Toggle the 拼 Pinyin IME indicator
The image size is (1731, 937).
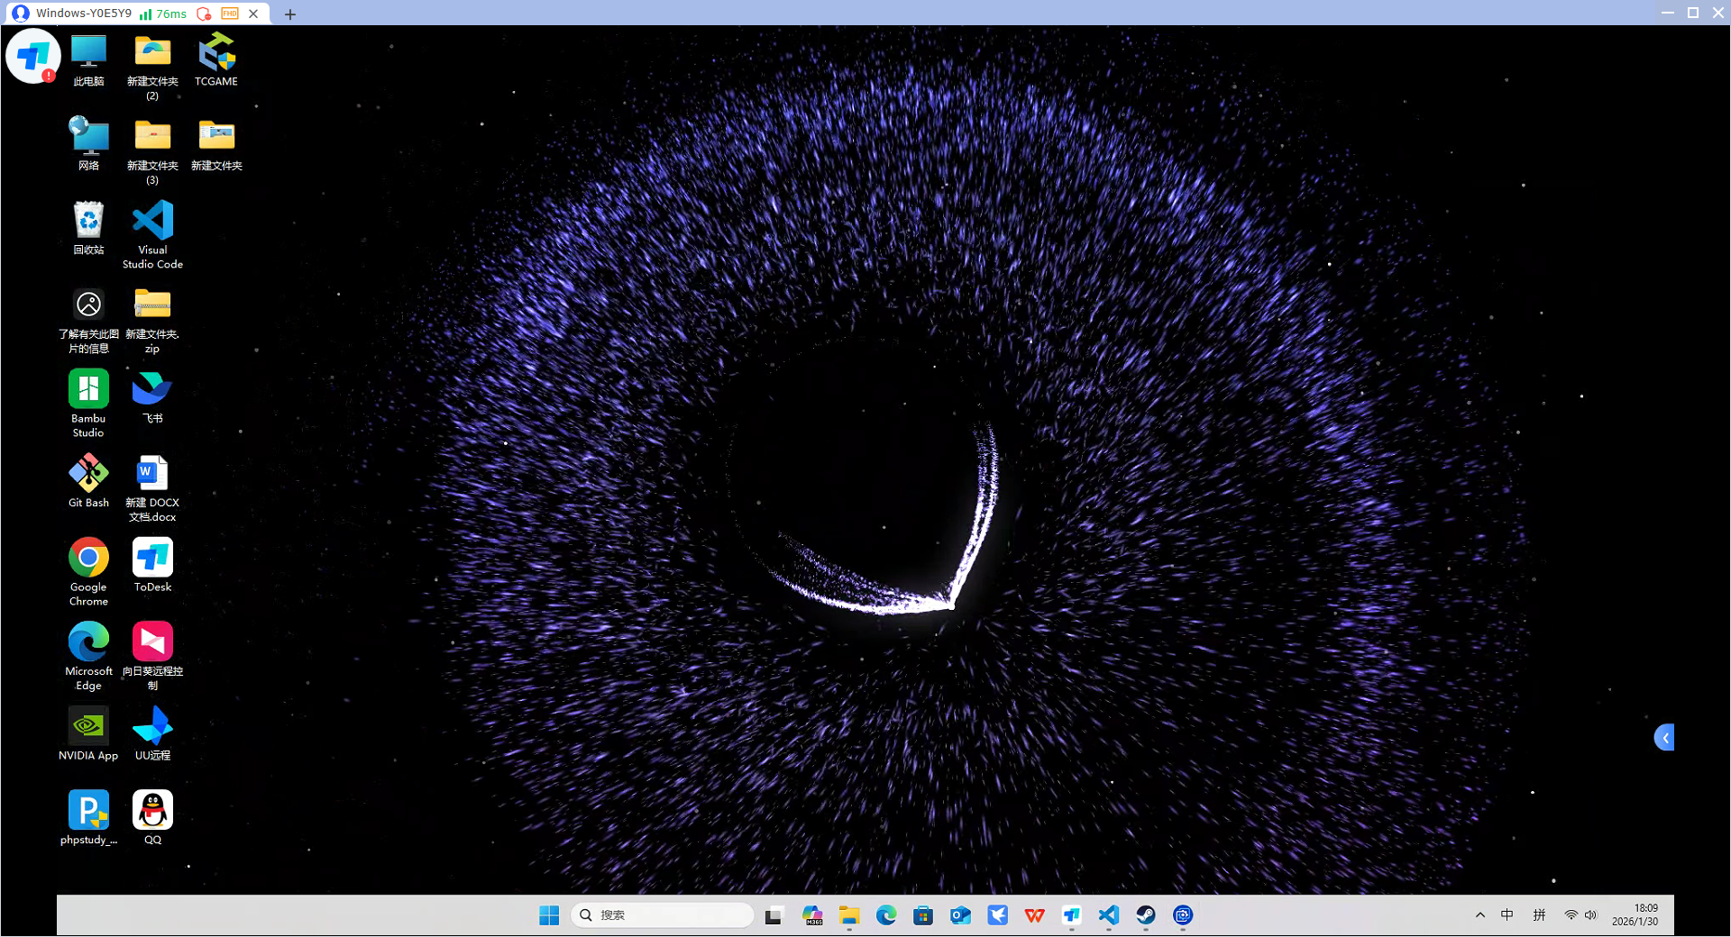[x=1539, y=915]
